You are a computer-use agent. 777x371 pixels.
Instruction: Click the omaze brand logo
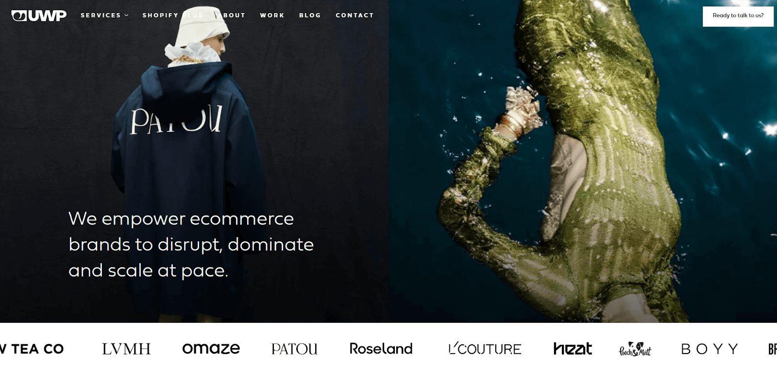[211, 349]
